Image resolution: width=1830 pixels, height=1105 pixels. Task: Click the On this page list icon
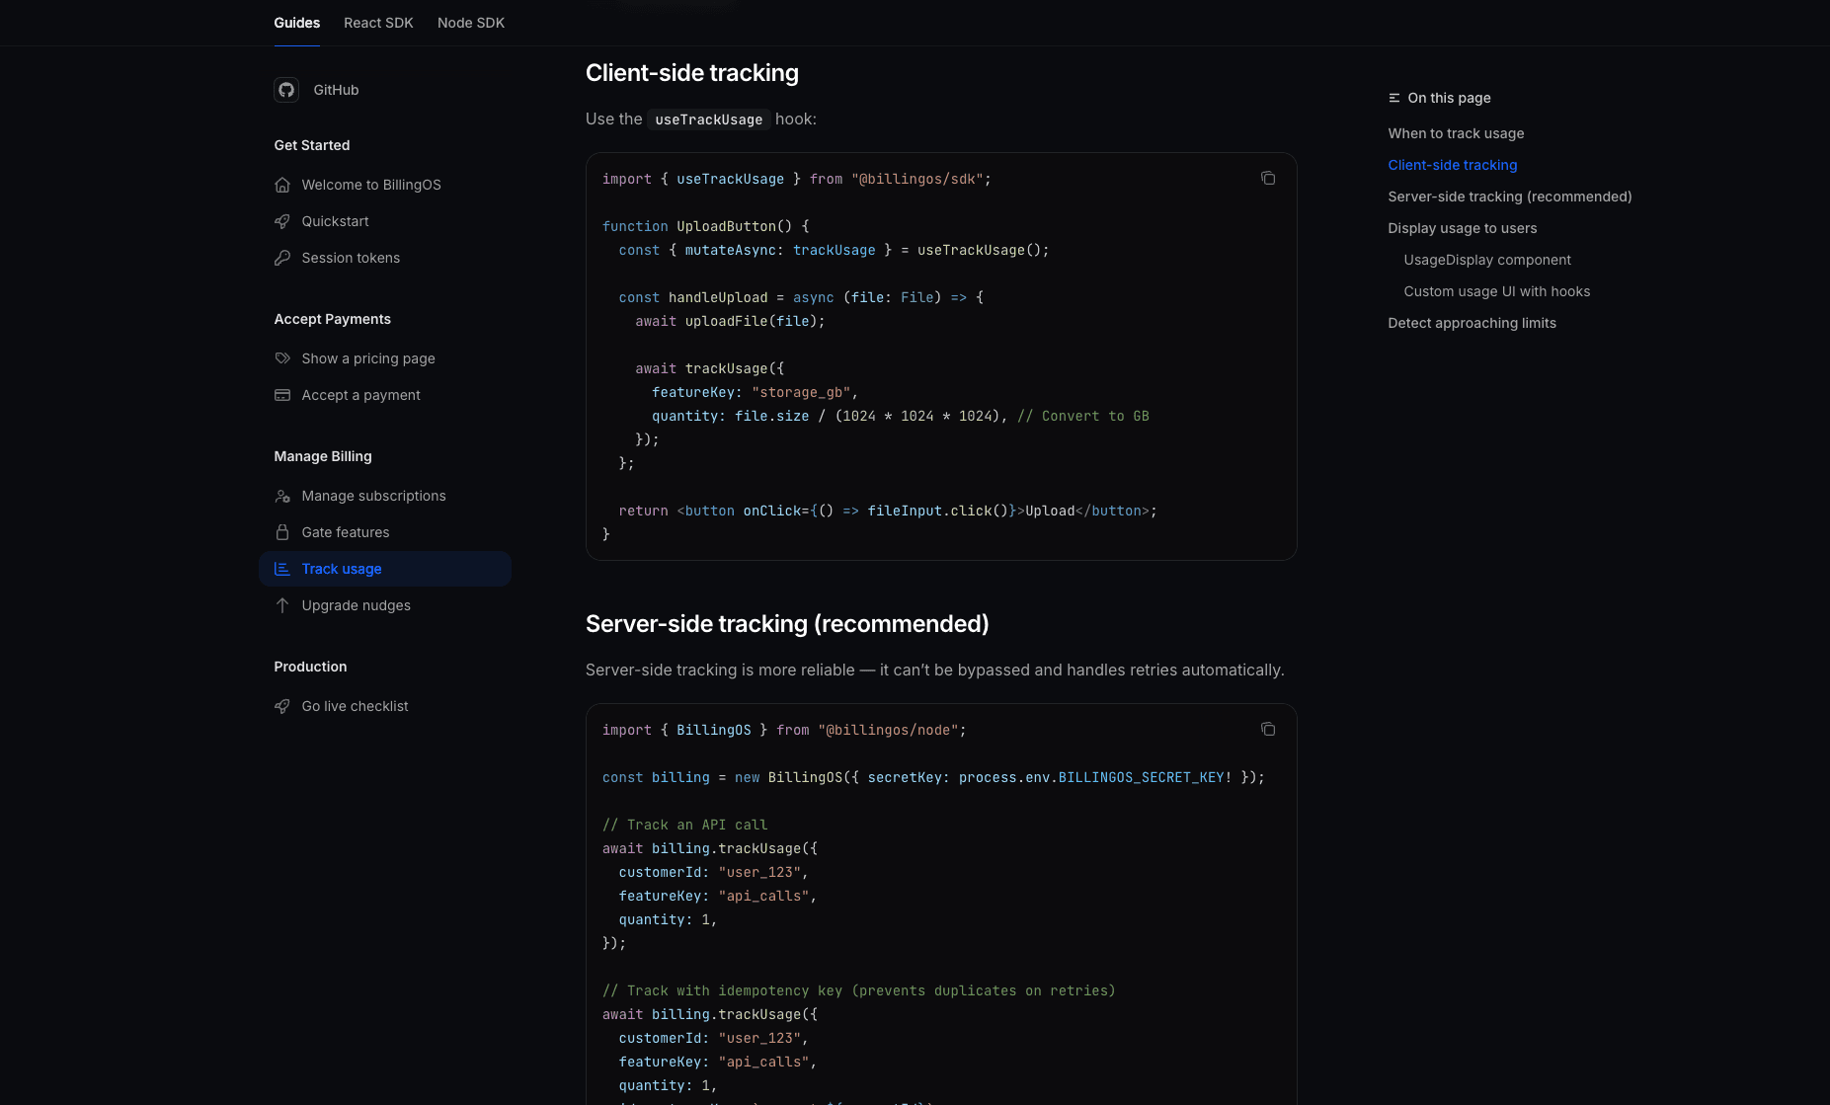(x=1394, y=98)
